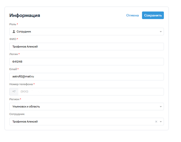Expand the Сотрудник dropdown arrow
Screen dimensions: 181x142
[x=161, y=122]
